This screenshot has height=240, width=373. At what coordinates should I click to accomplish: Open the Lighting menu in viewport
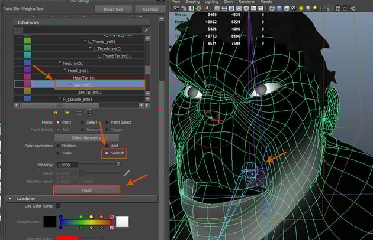[213, 2]
